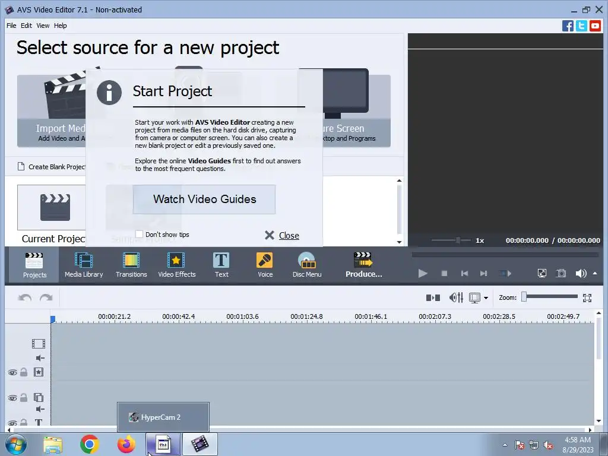Take a snapshot with camera icon
Image resolution: width=608 pixels, height=456 pixels.
561,273
